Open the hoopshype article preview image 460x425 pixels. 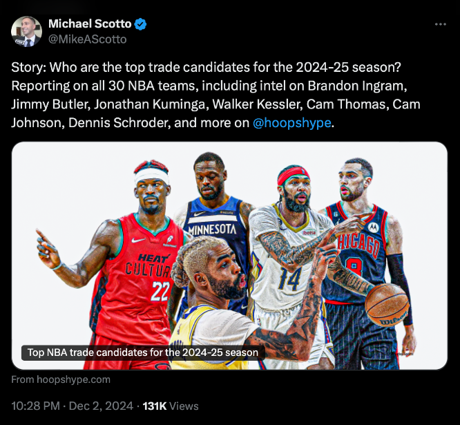pos(229,256)
